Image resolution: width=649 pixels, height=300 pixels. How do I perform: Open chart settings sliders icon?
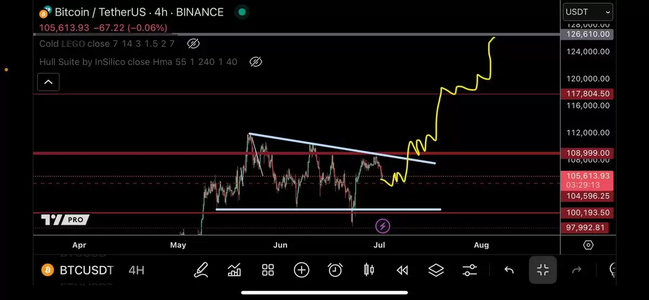tap(469, 271)
